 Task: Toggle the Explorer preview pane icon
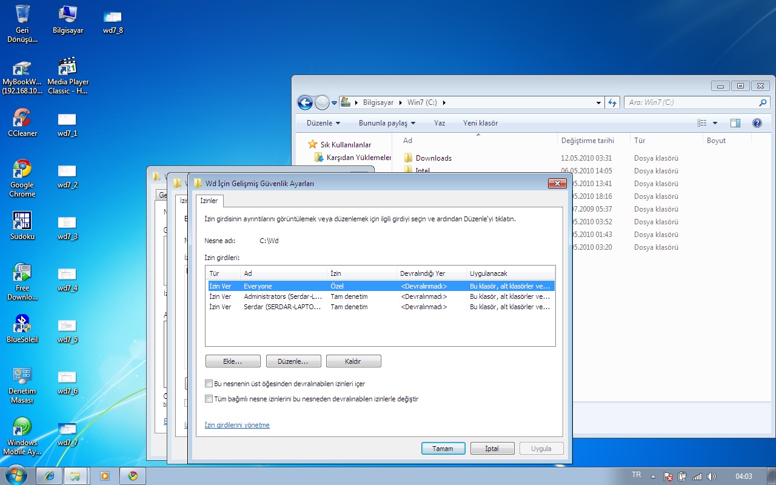click(x=735, y=123)
